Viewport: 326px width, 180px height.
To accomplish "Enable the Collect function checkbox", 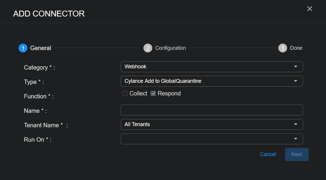I will 125,93.
